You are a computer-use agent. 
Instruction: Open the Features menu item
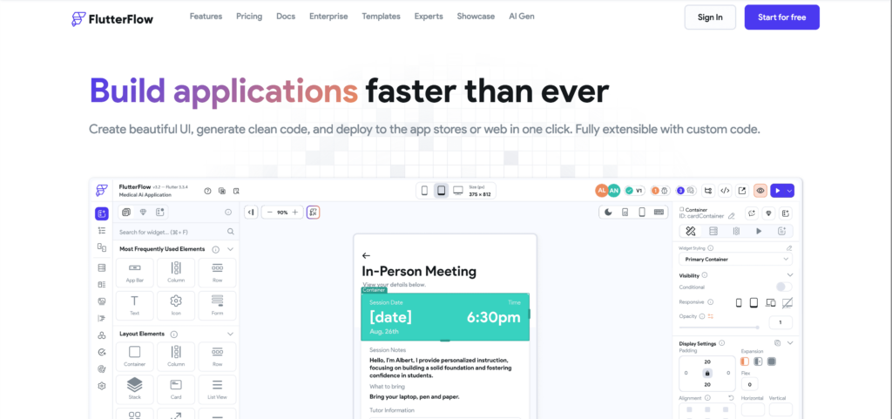(x=206, y=17)
